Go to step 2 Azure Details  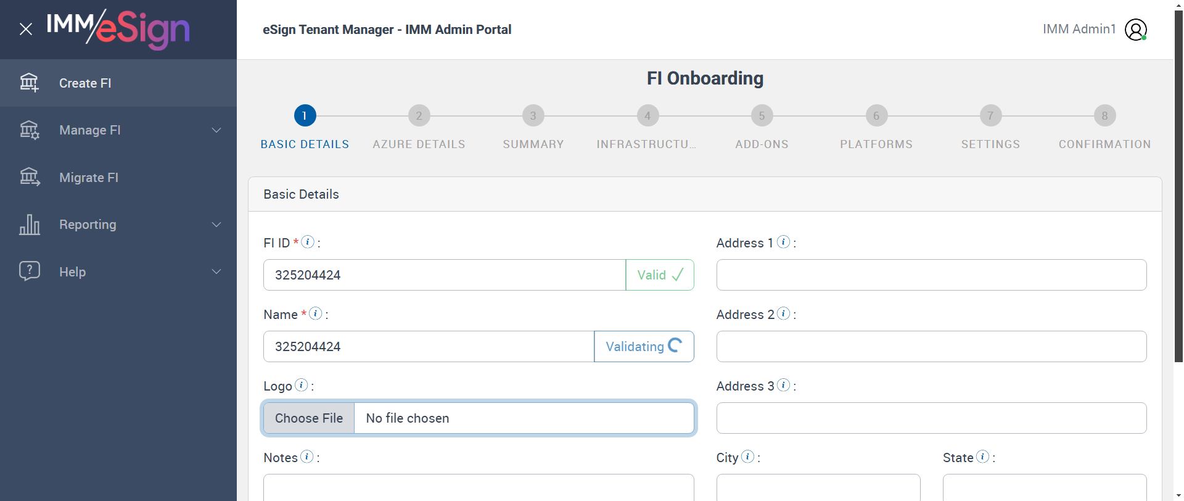tap(419, 115)
